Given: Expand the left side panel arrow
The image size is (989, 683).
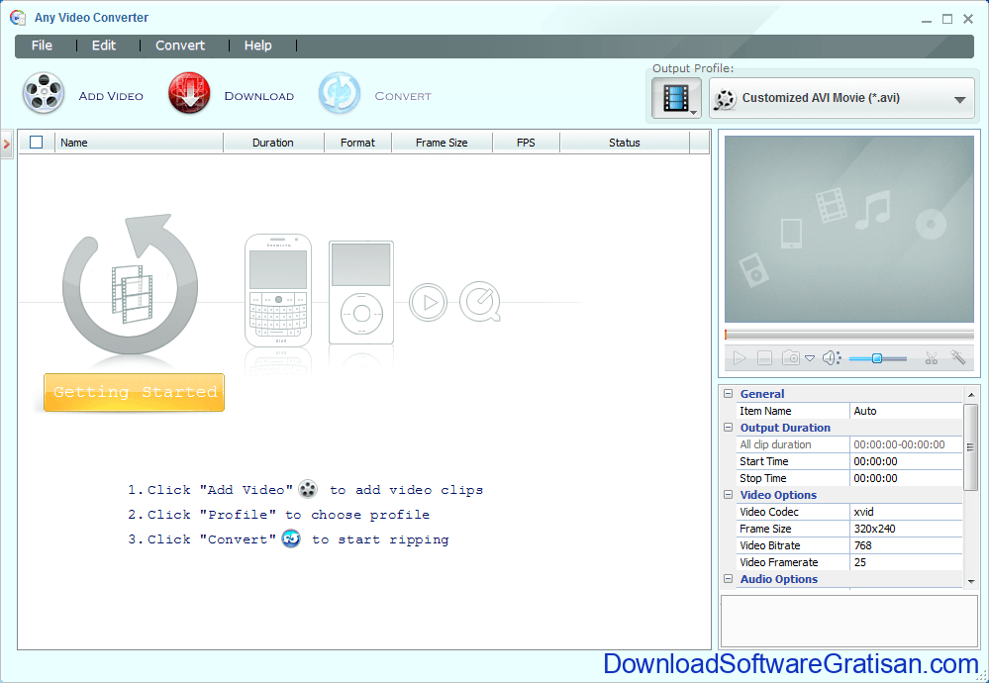Looking at the screenshot, I should tap(6, 145).
